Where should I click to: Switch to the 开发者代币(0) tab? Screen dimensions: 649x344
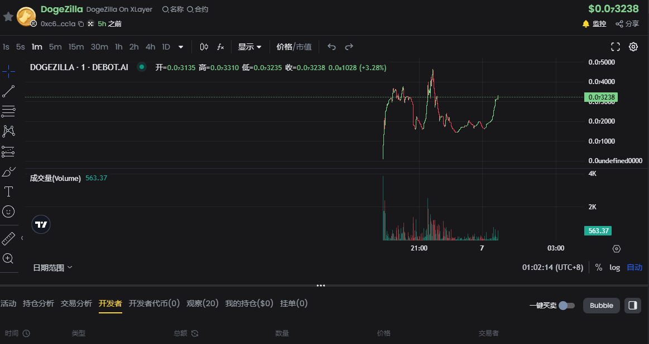[154, 303]
